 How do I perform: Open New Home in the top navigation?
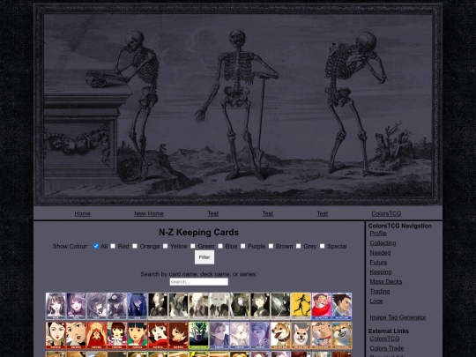pyautogui.click(x=149, y=213)
